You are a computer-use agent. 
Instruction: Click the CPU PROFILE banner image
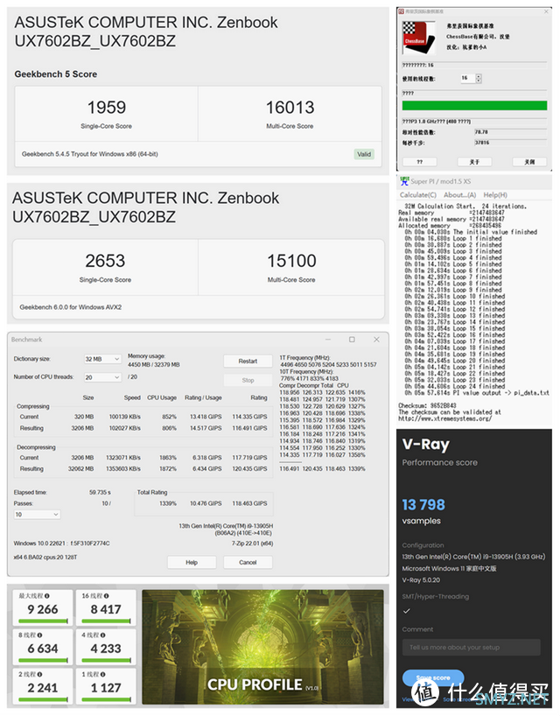click(x=262, y=647)
